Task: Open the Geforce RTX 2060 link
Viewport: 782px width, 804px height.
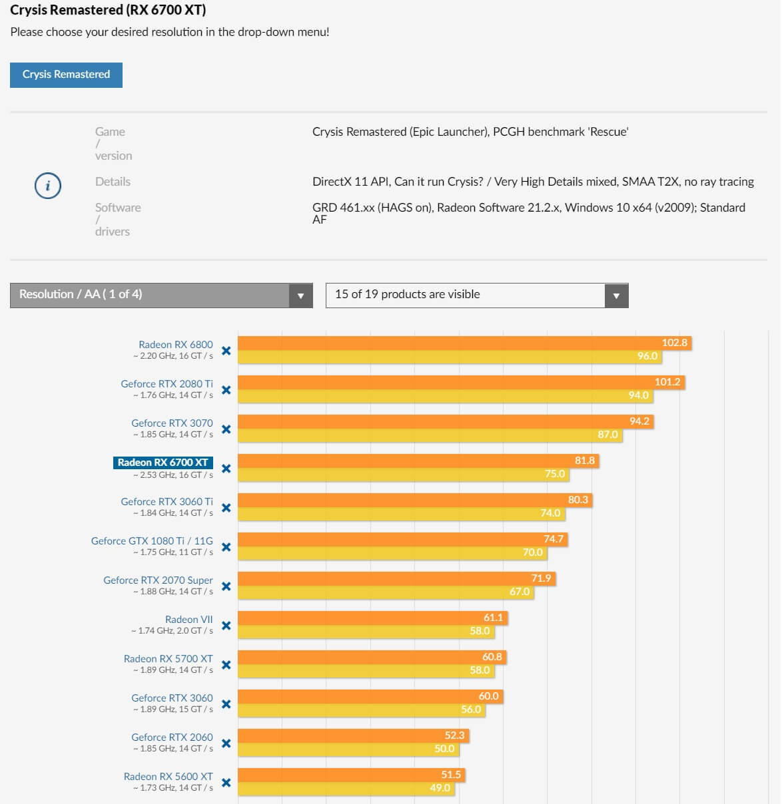Action: 172,737
